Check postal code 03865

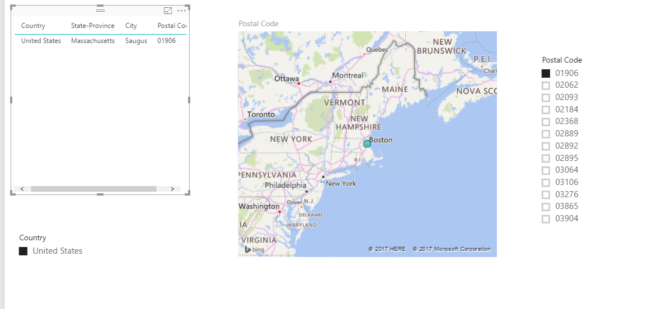tap(546, 206)
